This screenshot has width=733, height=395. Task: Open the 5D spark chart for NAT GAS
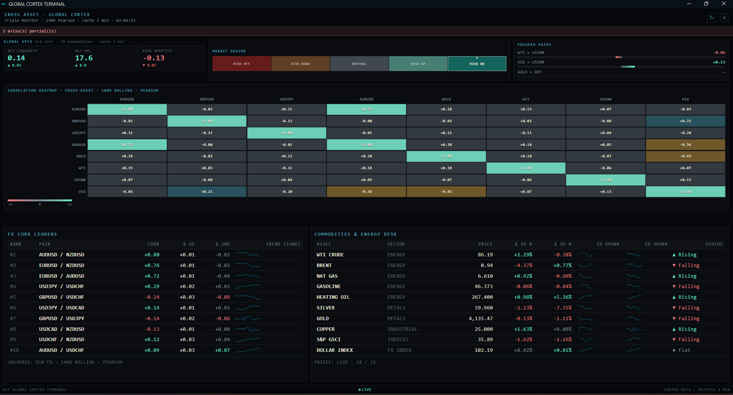pyautogui.click(x=634, y=276)
